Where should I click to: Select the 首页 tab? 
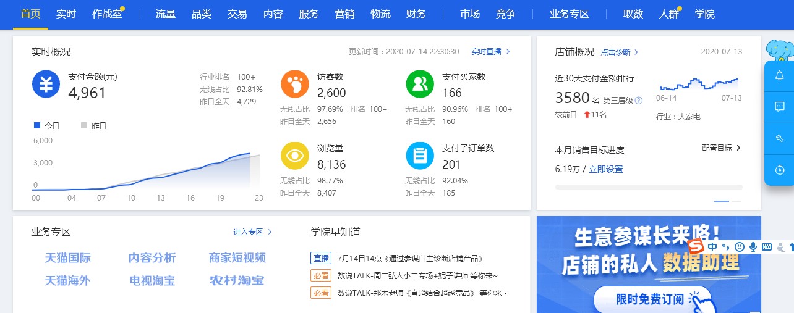point(30,14)
